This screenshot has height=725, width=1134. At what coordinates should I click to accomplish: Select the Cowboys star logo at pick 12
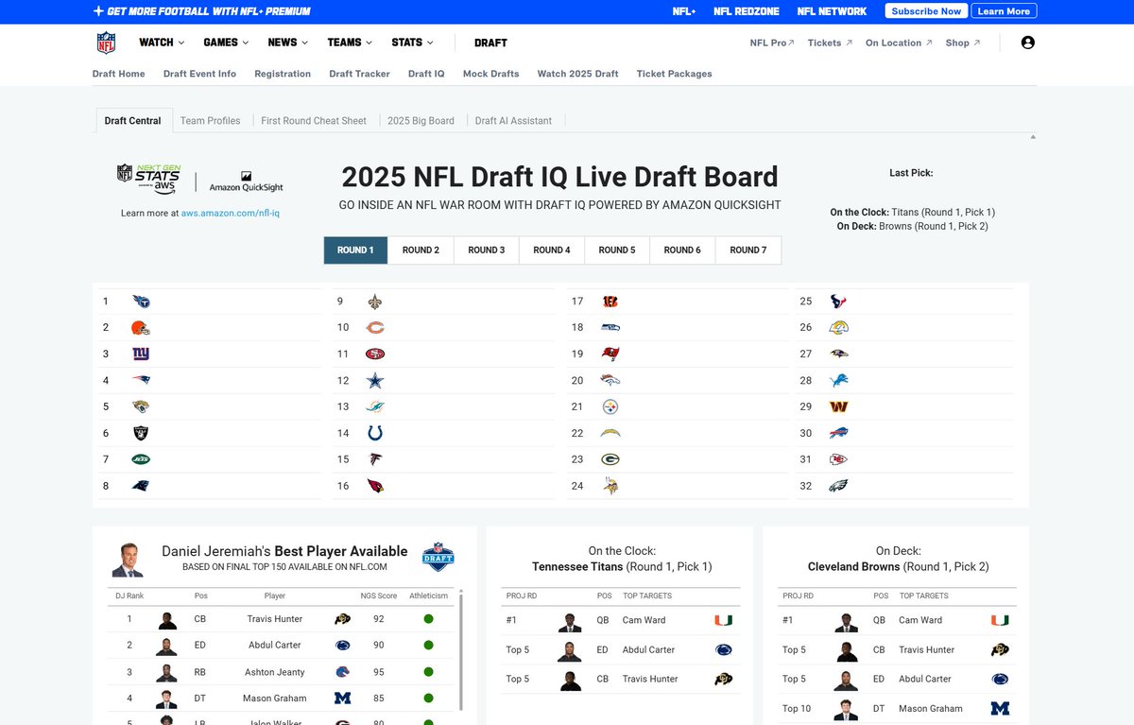(375, 380)
